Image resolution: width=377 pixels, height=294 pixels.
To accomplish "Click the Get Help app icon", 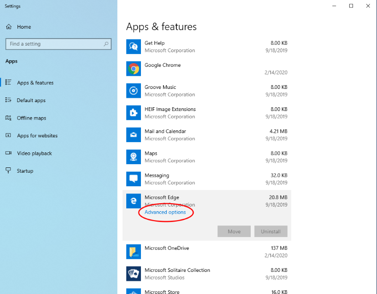I will pos(134,47).
